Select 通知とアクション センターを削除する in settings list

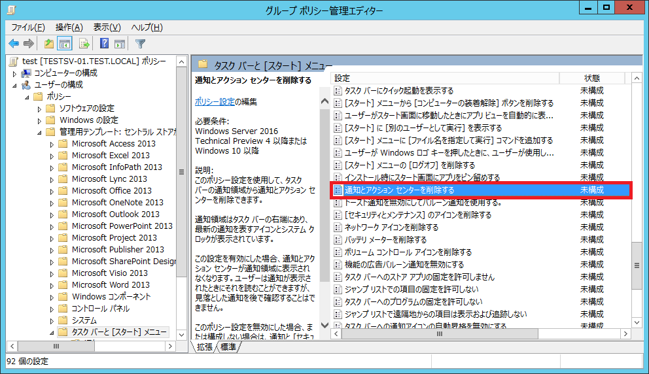click(x=480, y=190)
